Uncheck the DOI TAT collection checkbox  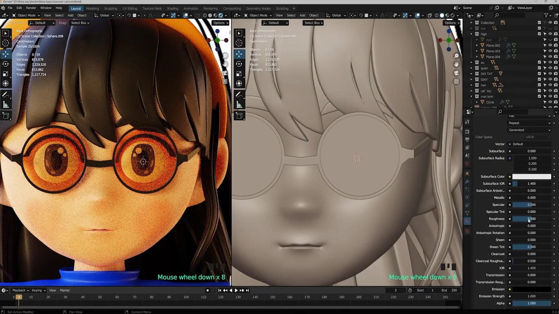click(539, 74)
